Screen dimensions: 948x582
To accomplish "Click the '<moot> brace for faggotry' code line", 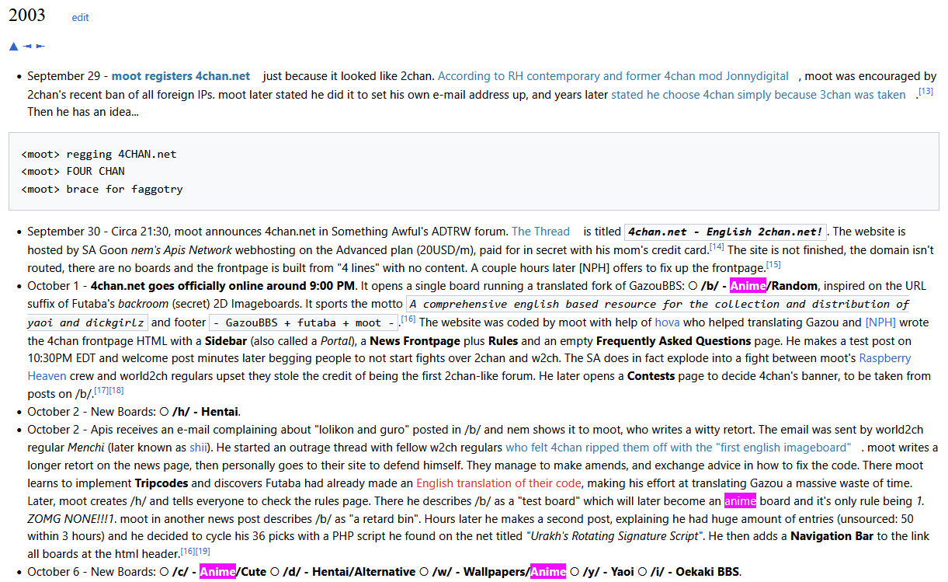I will 102,189.
